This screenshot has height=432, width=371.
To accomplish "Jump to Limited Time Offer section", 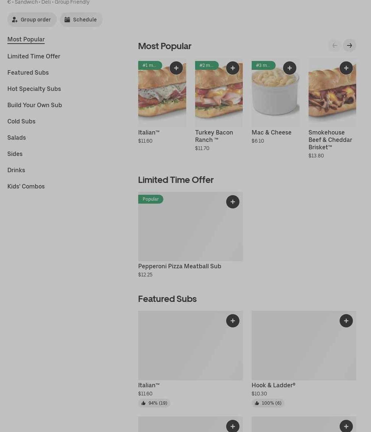I will 34,56.
